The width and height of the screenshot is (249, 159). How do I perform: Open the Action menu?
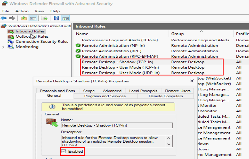pyautogui.click(x=22, y=11)
